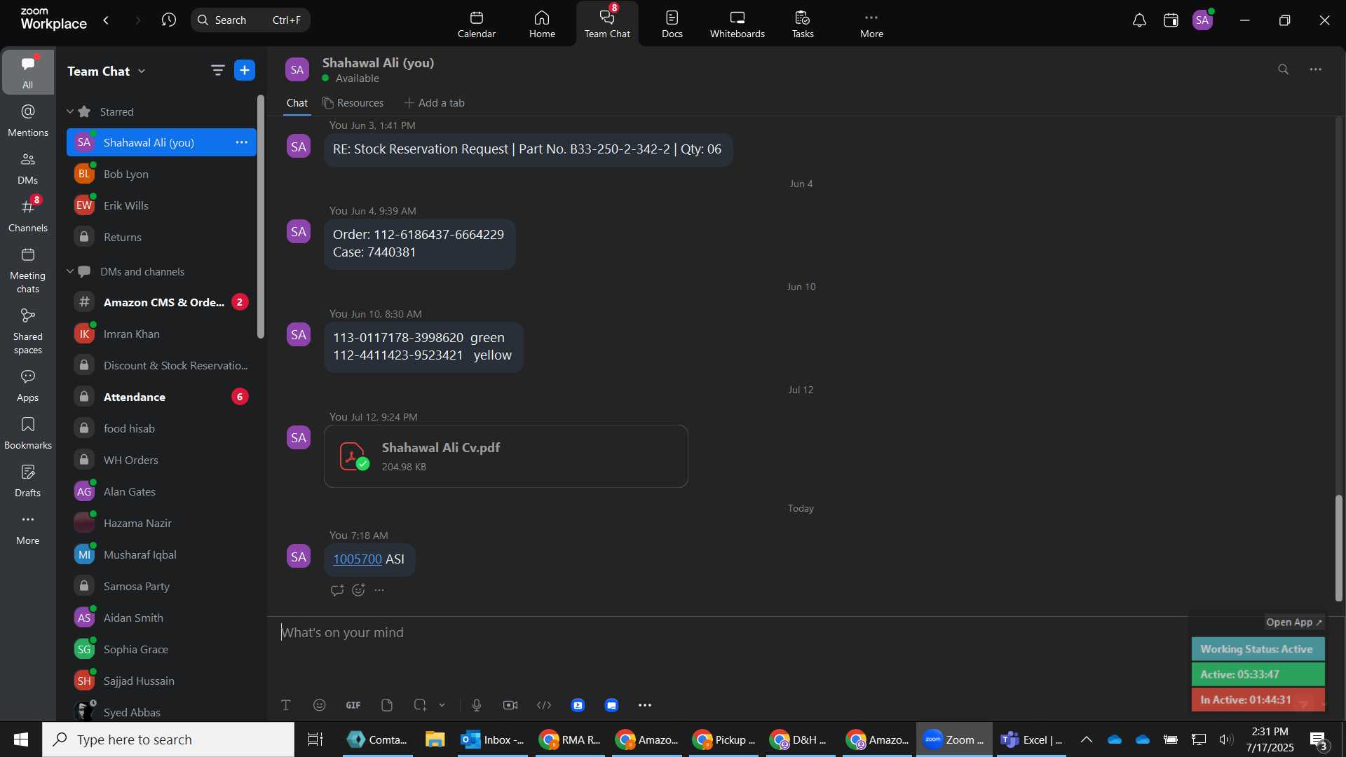1346x757 pixels.
Task: Click Add a tab
Action: tap(434, 102)
